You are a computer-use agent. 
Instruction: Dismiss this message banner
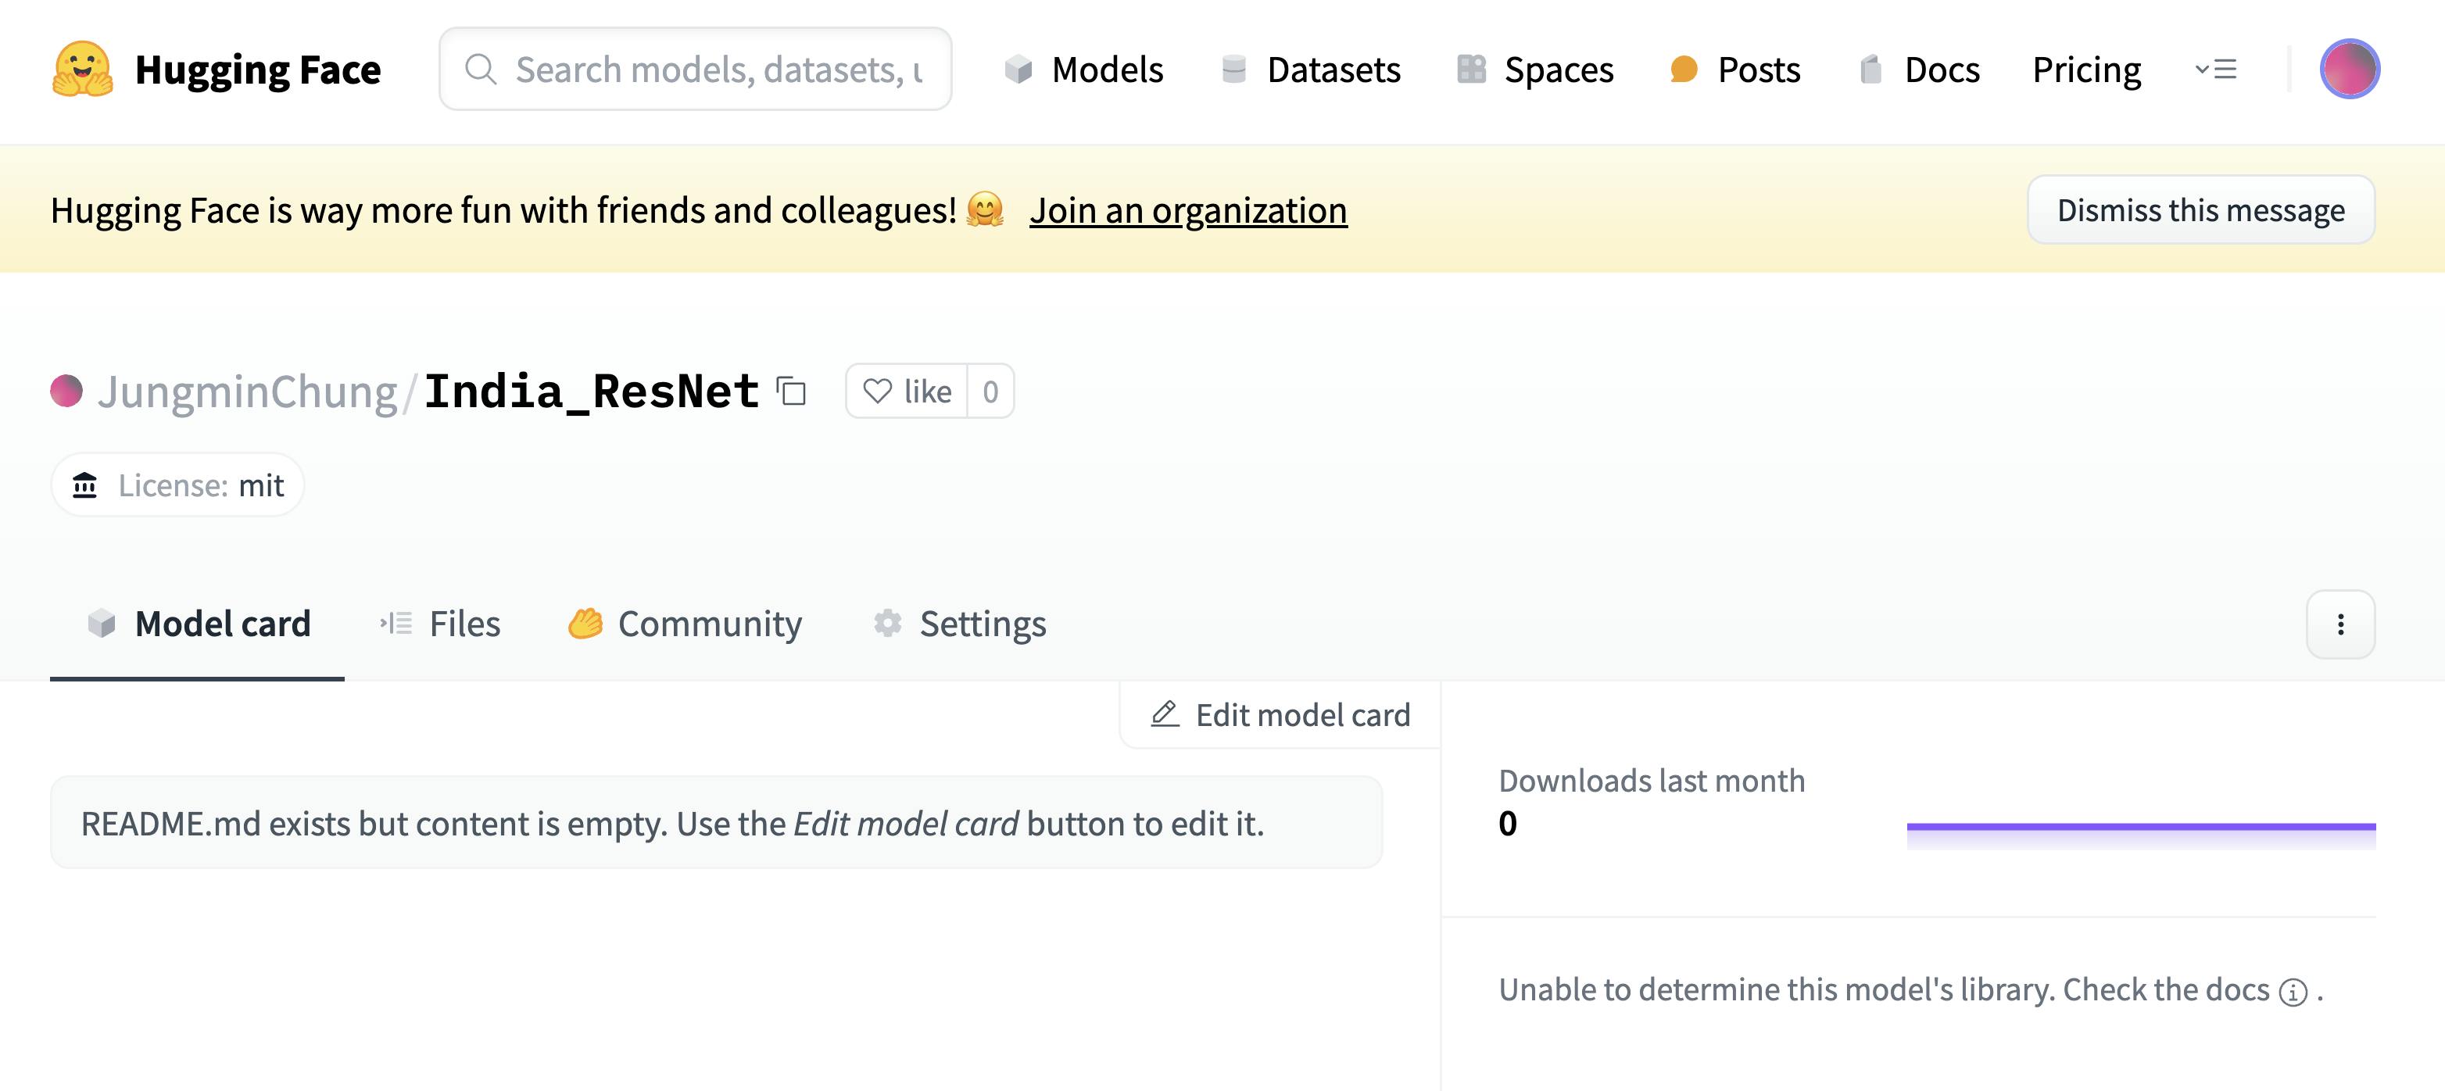2201,209
